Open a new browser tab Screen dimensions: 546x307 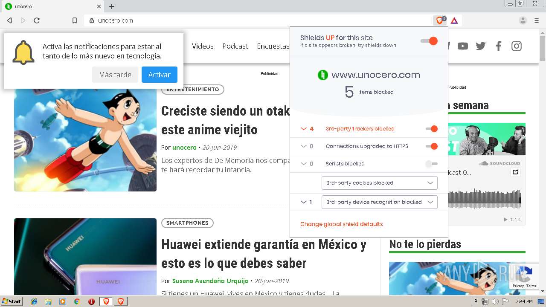coord(112,6)
